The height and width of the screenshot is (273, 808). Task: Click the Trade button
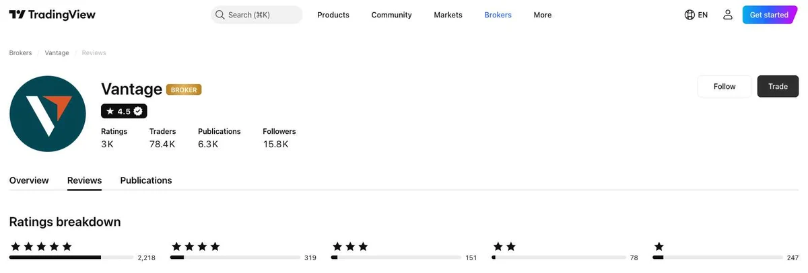(778, 86)
